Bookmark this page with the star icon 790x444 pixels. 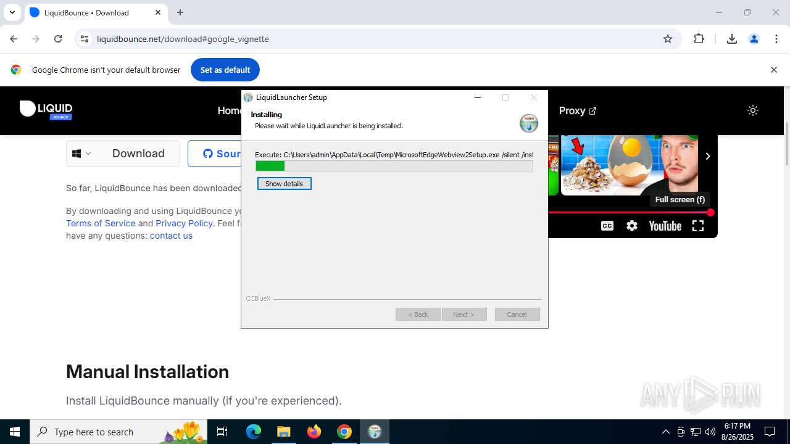667,39
